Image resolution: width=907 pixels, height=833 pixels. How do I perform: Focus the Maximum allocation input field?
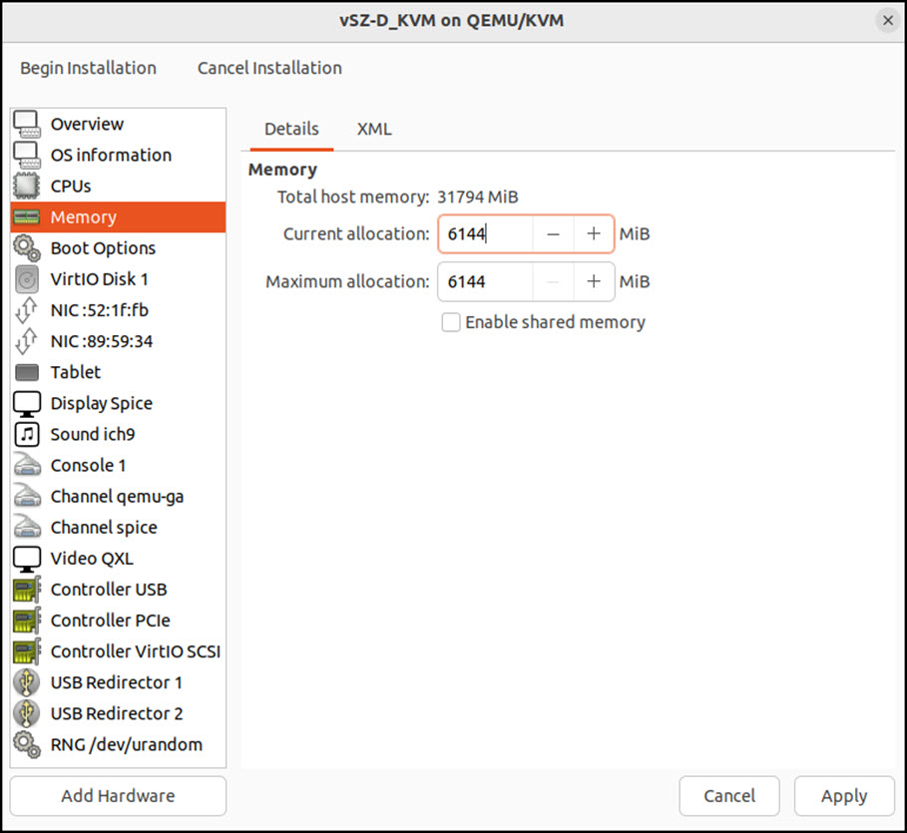pos(486,281)
